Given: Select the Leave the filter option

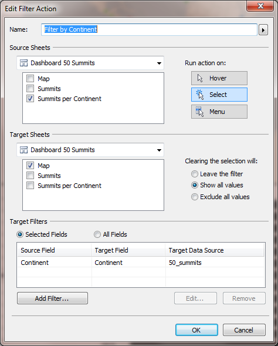Looking at the screenshot, I should [x=195, y=174].
